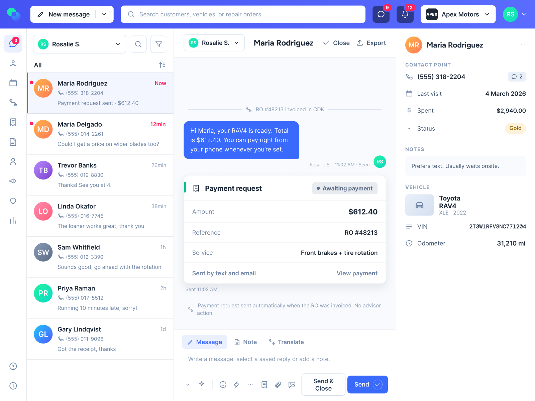Open the calendar icon in the sidebar
The height and width of the screenshot is (401, 535).
13,83
